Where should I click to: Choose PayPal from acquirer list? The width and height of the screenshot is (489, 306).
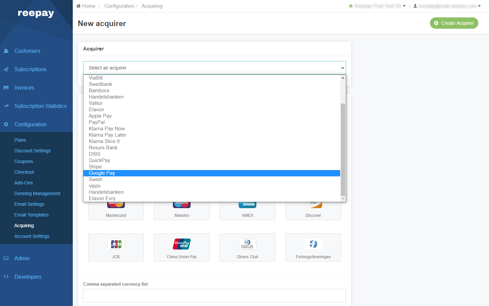tap(212, 122)
